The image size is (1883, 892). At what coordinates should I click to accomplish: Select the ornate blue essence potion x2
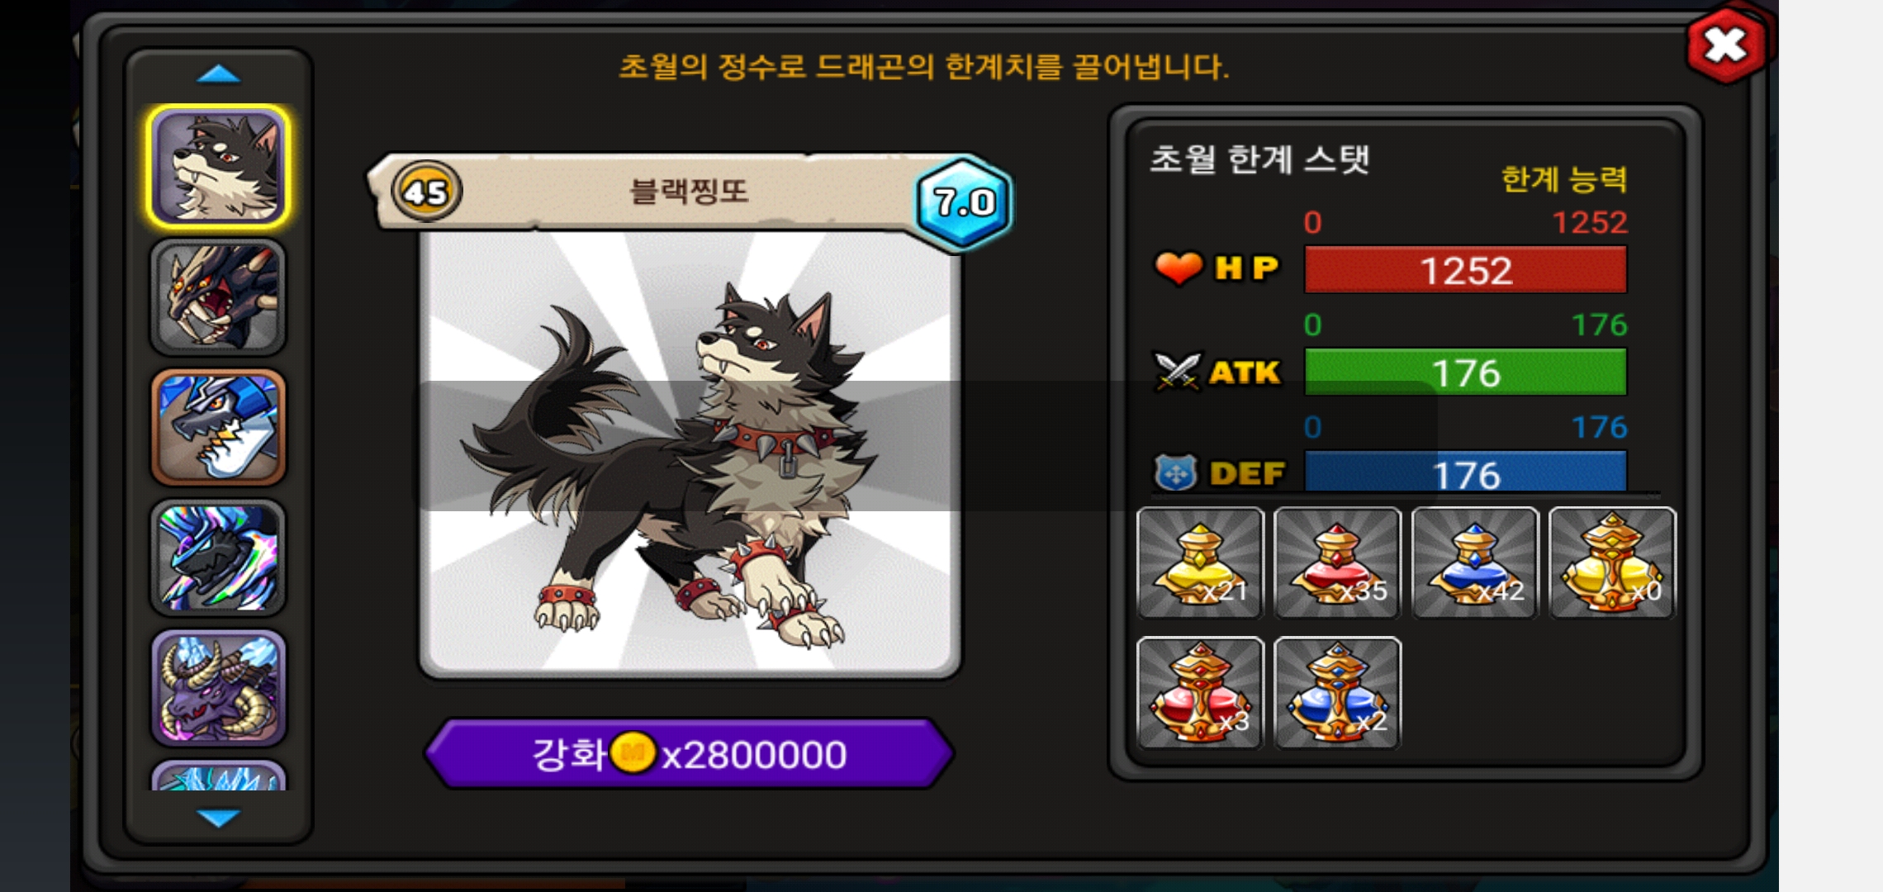click(x=1337, y=693)
